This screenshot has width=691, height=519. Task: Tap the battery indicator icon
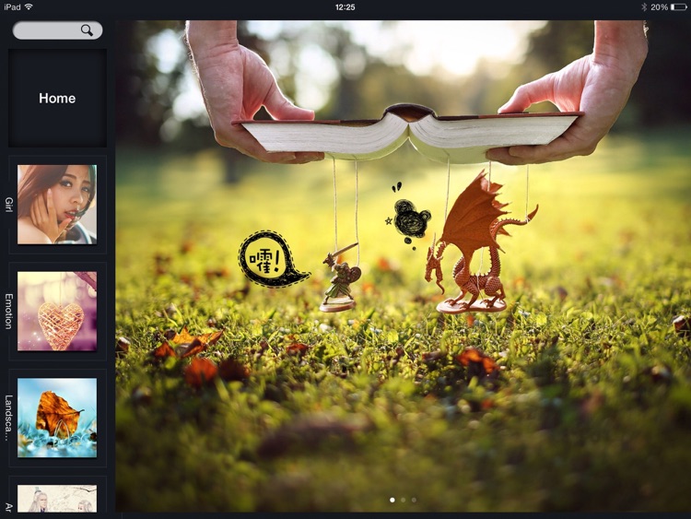(679, 7)
